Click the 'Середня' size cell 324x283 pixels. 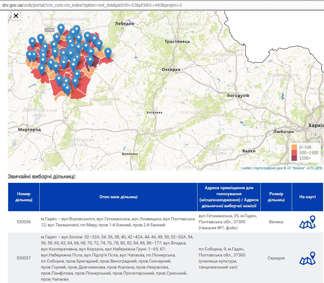pos(276,258)
